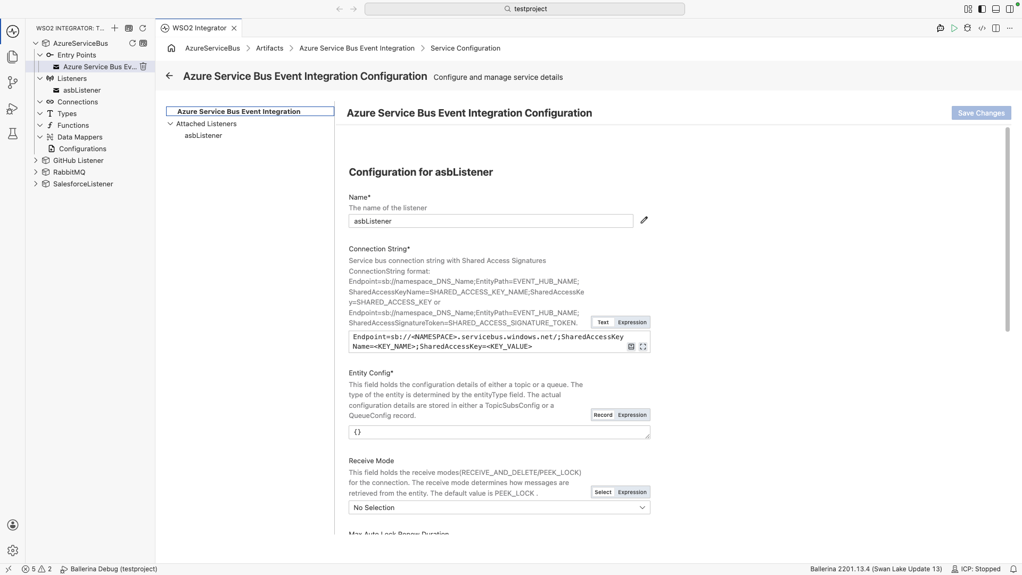Click the refresh icon in panel header
Image resolution: width=1022 pixels, height=575 pixels.
click(143, 28)
